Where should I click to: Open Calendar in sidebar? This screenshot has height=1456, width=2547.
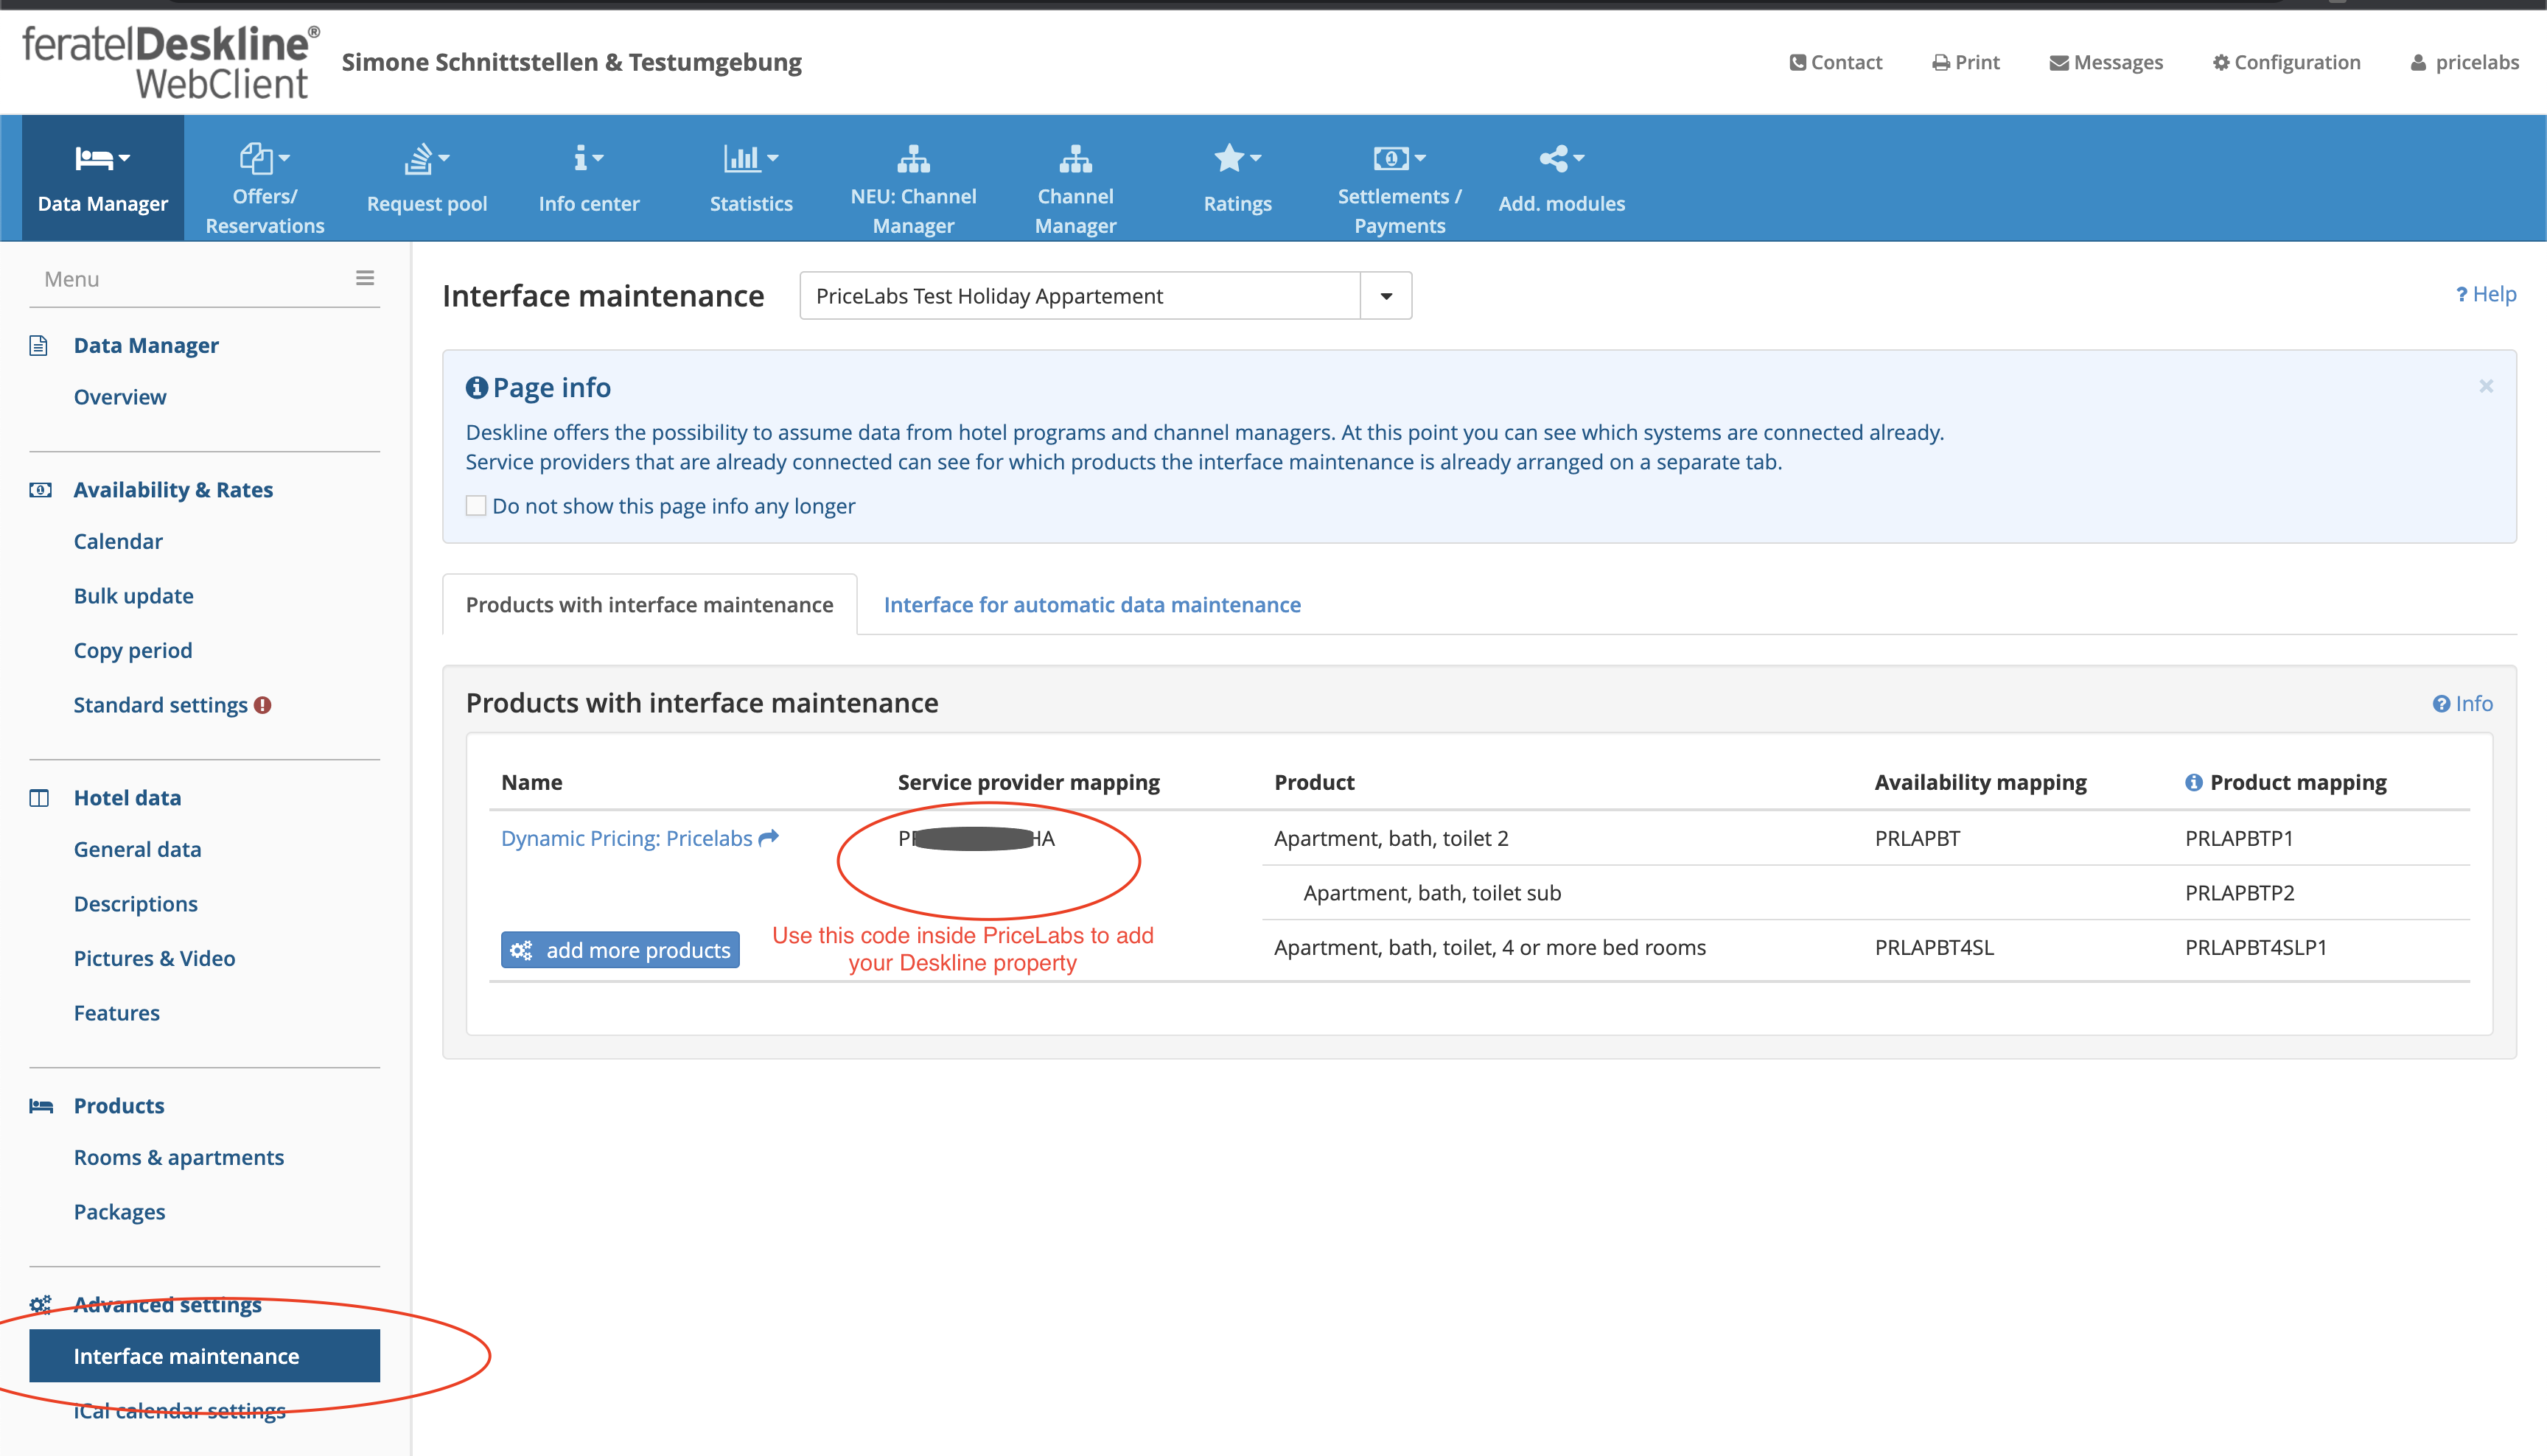coord(118,542)
